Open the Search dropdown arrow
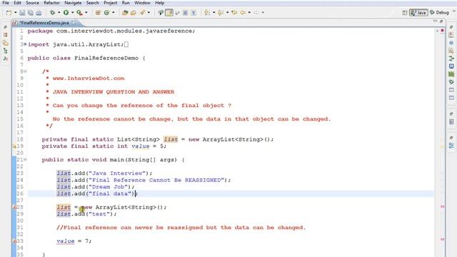 tap(149, 13)
